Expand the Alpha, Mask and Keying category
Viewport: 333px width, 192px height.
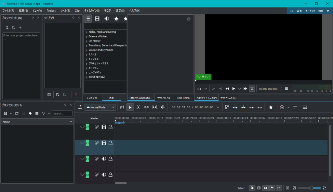point(86,32)
